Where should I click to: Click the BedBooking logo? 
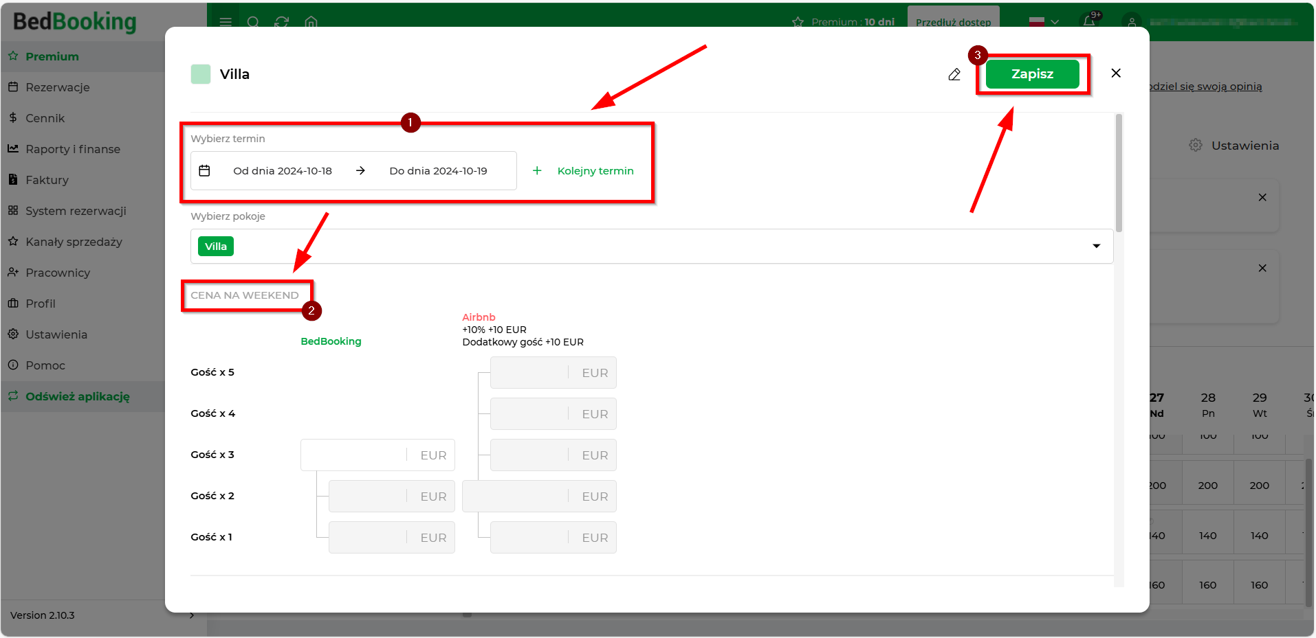(x=75, y=21)
